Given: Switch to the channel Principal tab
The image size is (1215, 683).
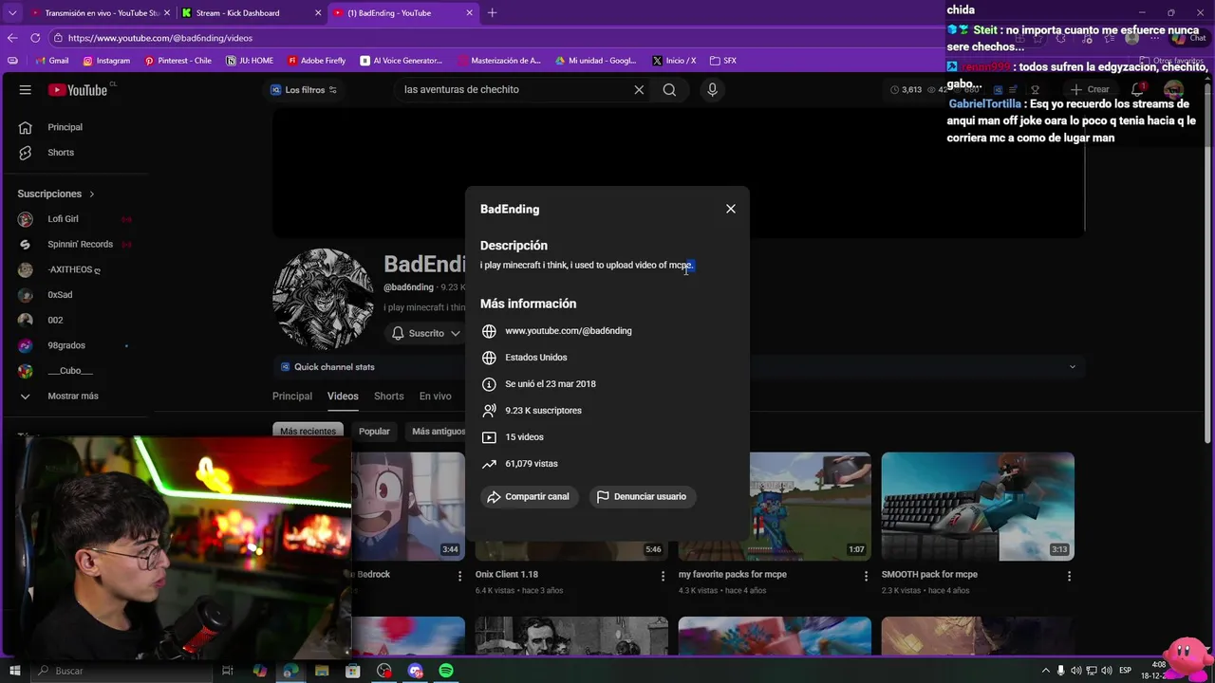Looking at the screenshot, I should click(292, 397).
